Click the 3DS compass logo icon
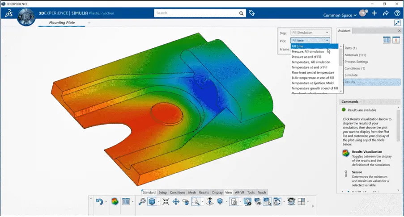The height and width of the screenshot is (217, 404). (9, 13)
